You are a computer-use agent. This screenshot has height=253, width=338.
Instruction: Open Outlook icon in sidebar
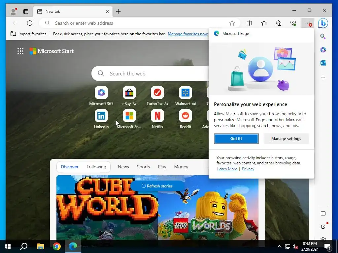pos(323,63)
